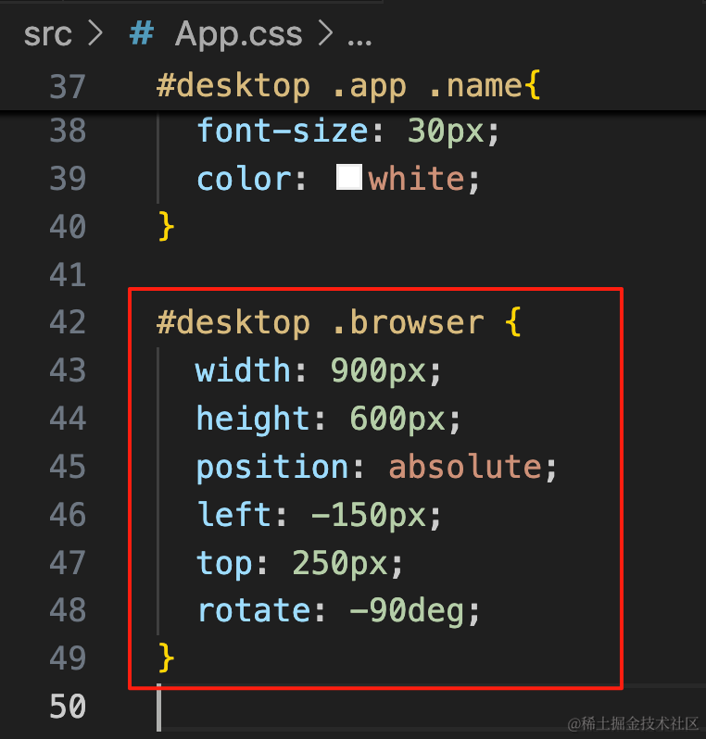Click the '#desktop .app .name{' selector line
The image size is (706, 739).
[348, 87]
